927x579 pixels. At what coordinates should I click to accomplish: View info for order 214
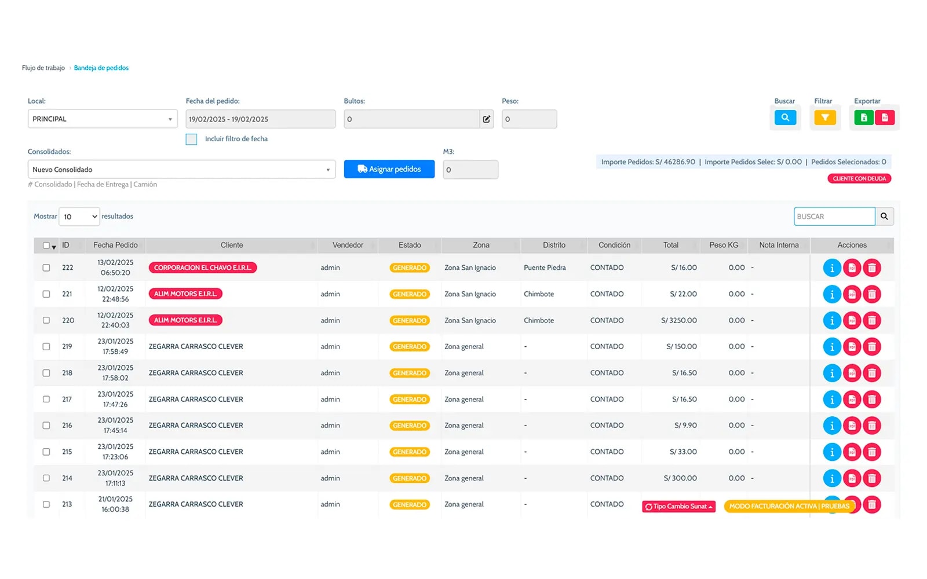coord(832,478)
